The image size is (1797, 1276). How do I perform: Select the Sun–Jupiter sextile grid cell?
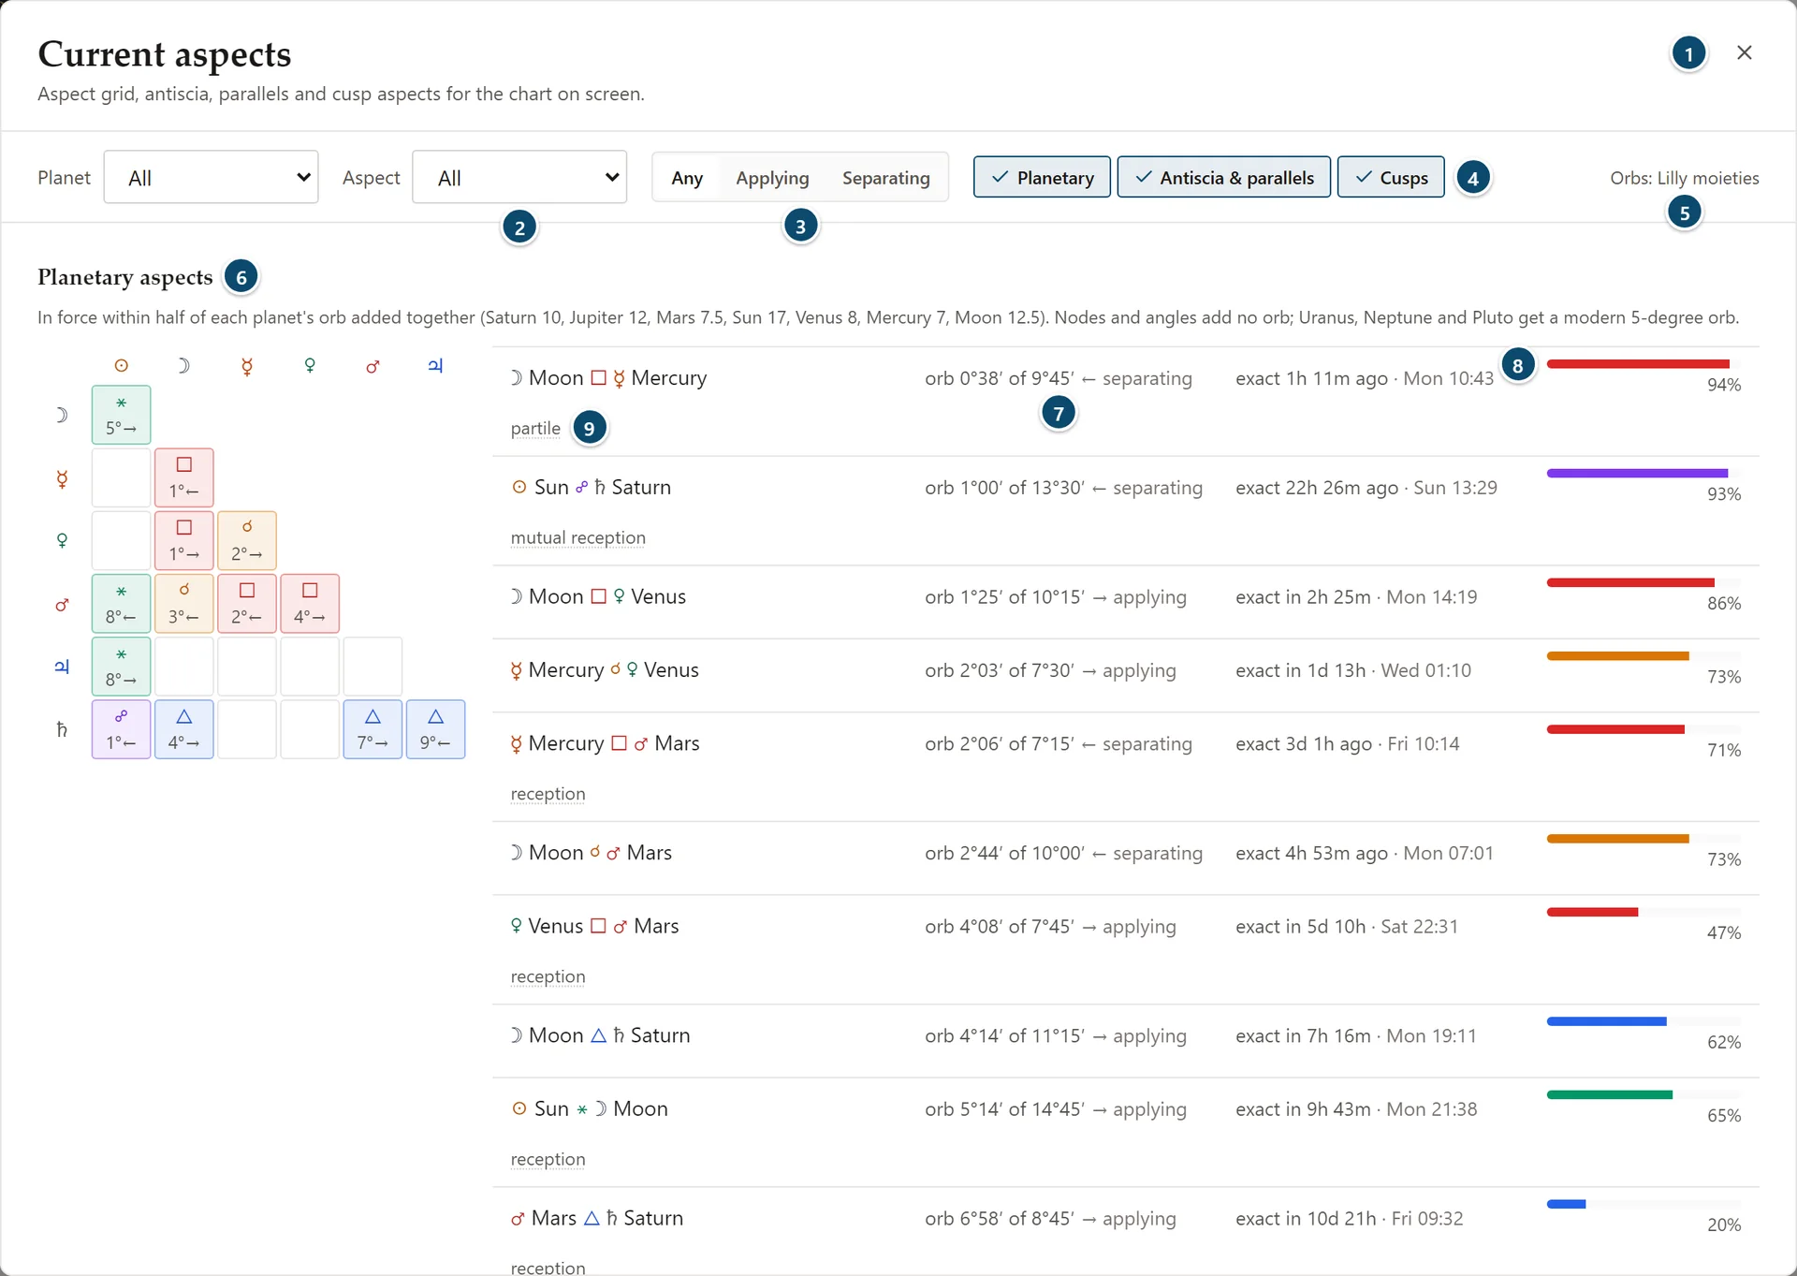tap(121, 667)
